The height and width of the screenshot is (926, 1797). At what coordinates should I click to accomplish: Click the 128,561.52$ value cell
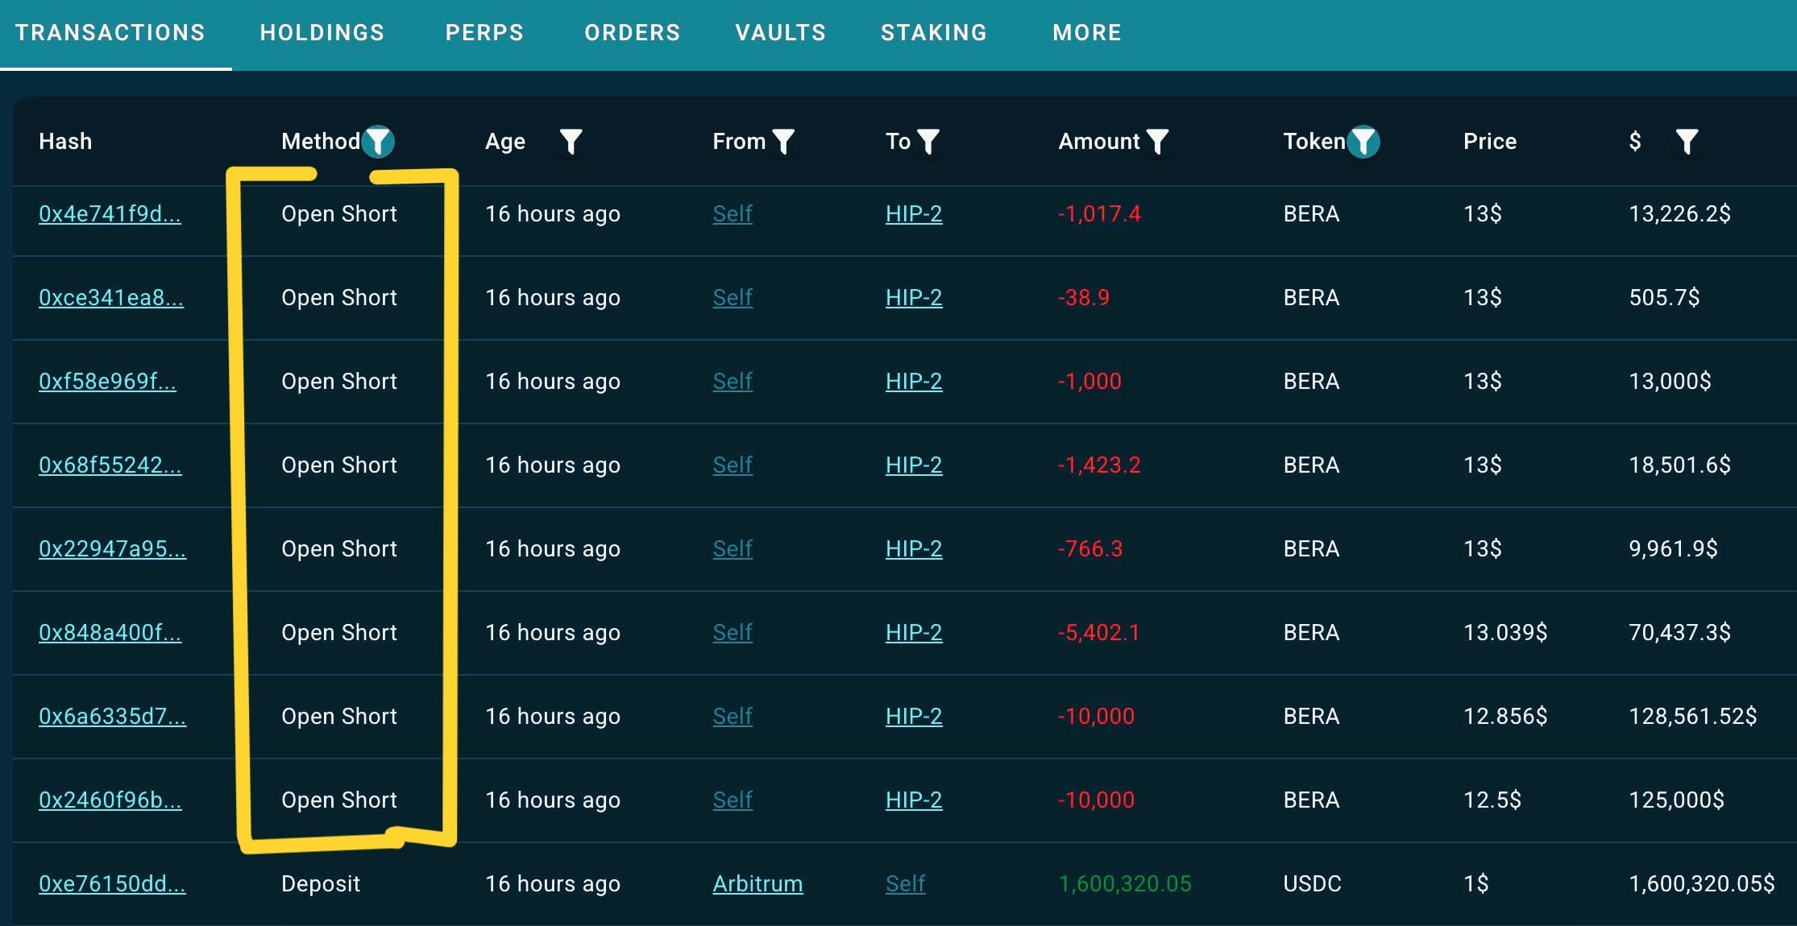pos(1693,717)
